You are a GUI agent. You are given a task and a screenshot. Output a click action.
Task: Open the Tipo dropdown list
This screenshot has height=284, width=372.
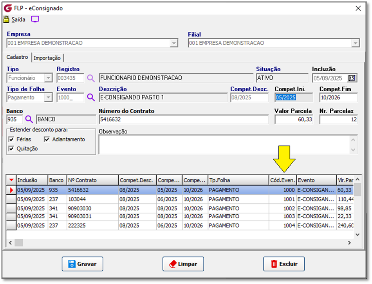pos(49,78)
